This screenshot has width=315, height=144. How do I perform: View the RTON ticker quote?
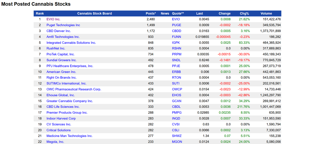[176, 78]
